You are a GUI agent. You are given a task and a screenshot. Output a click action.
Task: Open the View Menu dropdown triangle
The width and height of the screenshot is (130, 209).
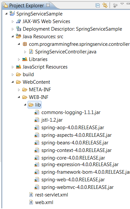(122, 4)
